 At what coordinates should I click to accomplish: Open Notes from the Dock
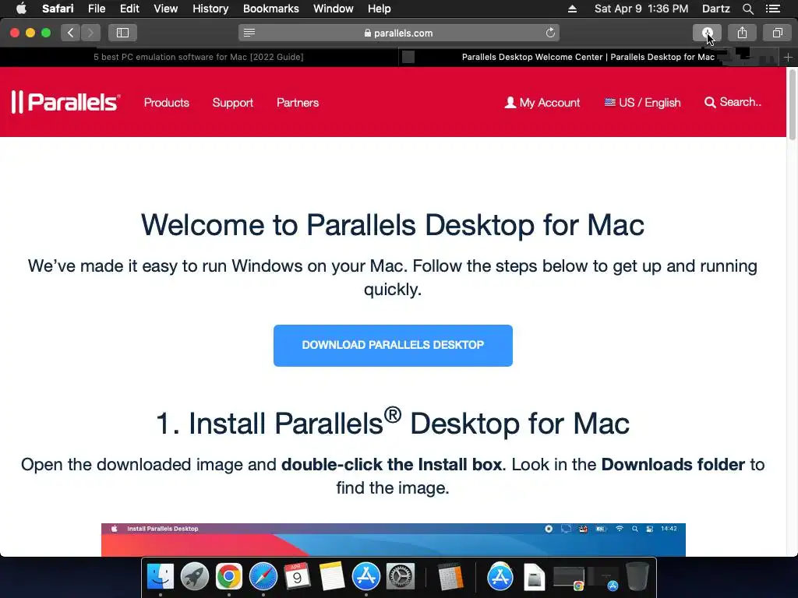[x=332, y=577]
